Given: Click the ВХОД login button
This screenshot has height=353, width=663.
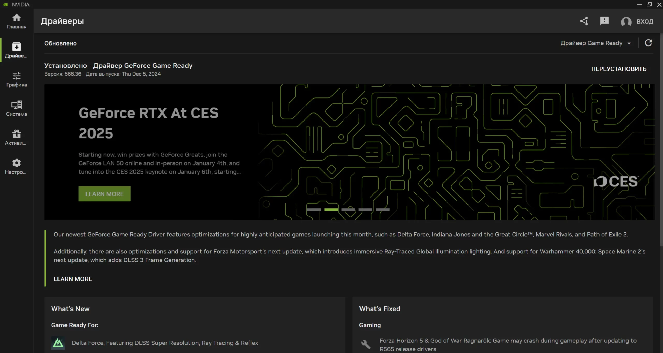Looking at the screenshot, I should 645,21.
